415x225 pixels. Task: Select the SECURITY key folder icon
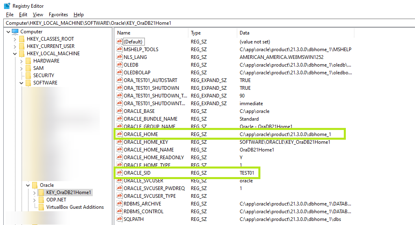pos(28,76)
